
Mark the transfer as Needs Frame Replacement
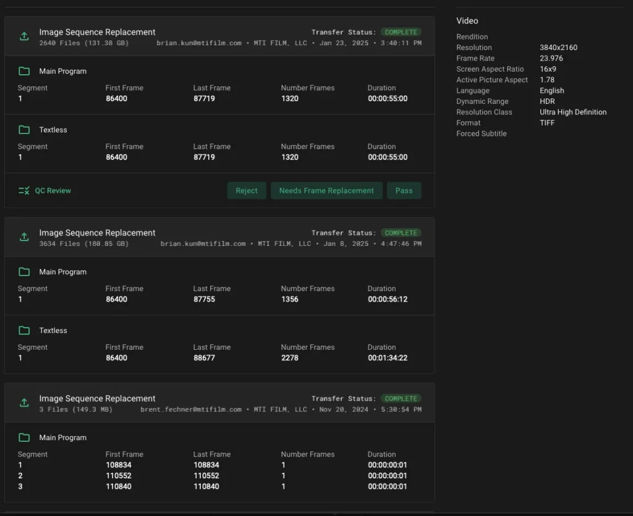[326, 191]
